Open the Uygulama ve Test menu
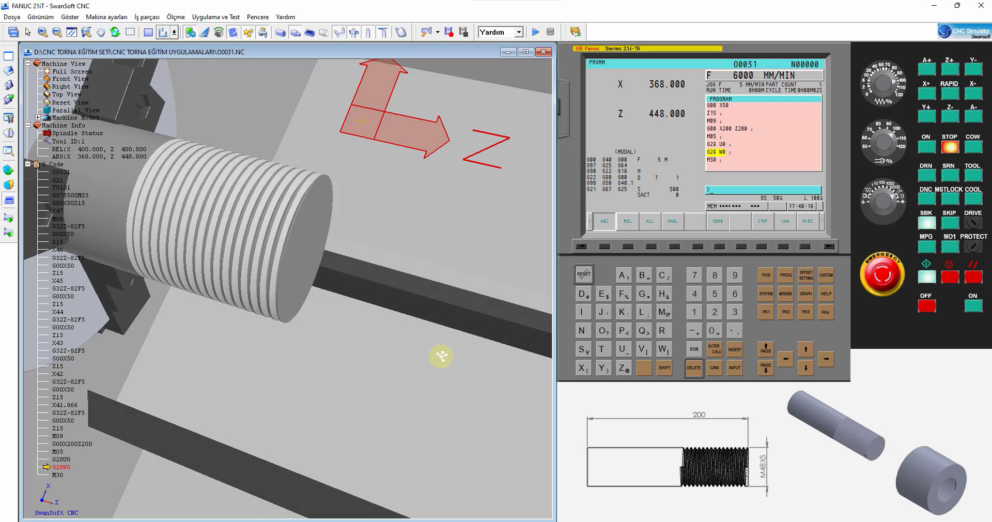The image size is (992, 522). coord(216,17)
